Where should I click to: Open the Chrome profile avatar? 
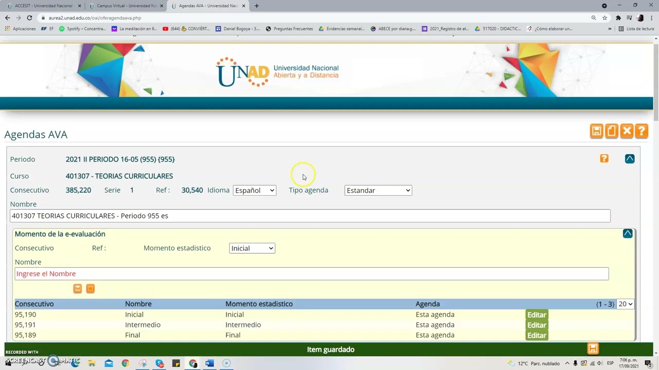tap(640, 17)
